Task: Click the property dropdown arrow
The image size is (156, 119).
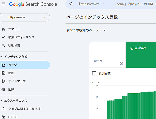Action: click(45, 17)
